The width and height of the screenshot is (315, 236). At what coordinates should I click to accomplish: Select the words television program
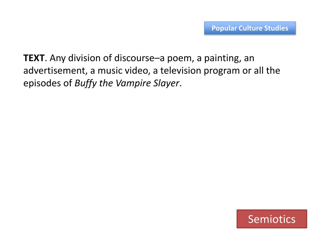(x=200, y=71)
